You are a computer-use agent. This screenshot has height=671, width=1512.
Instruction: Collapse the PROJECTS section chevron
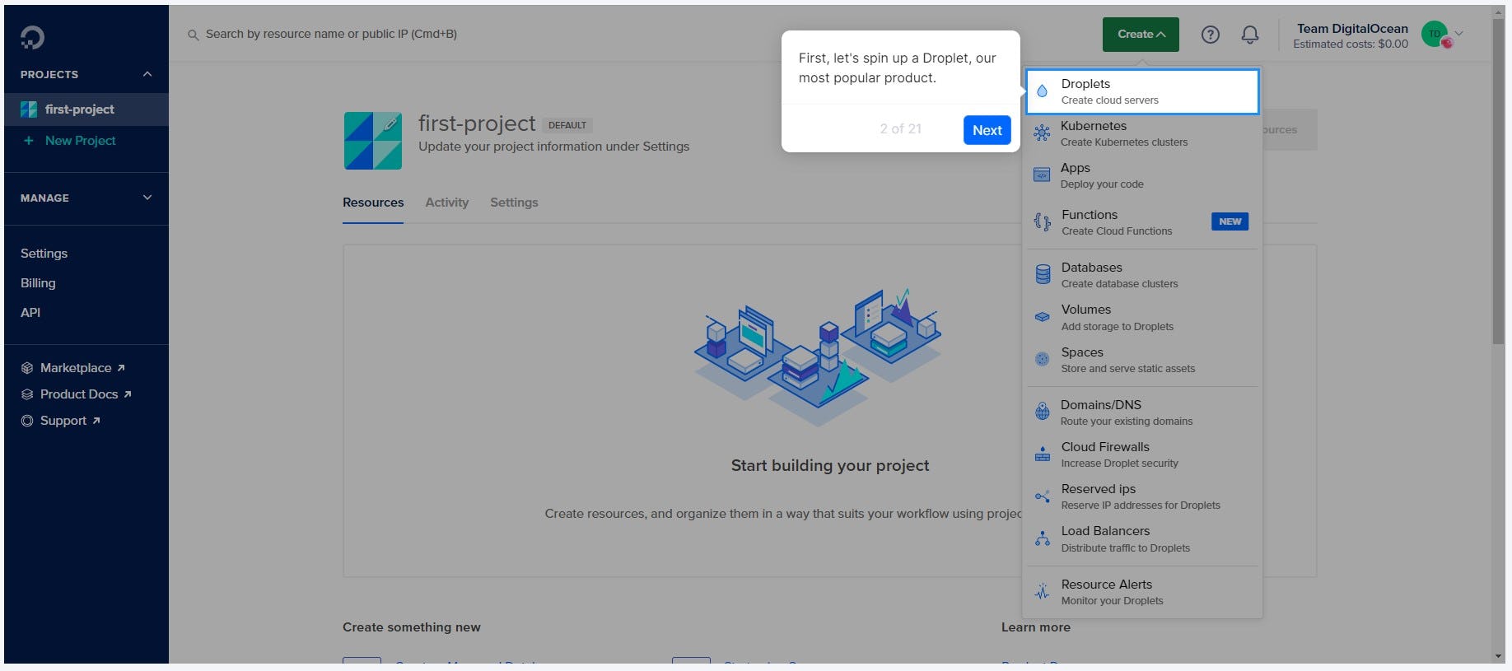(147, 74)
